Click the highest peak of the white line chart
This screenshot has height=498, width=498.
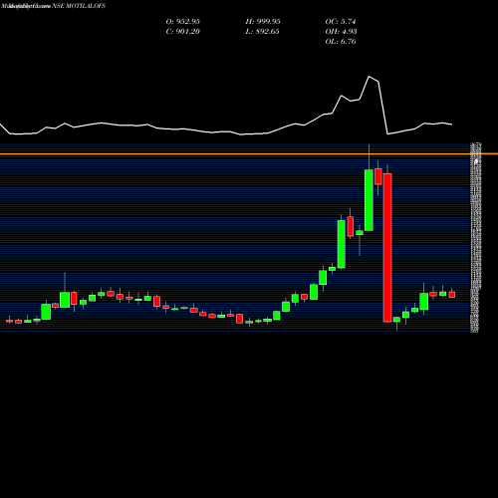(369, 77)
